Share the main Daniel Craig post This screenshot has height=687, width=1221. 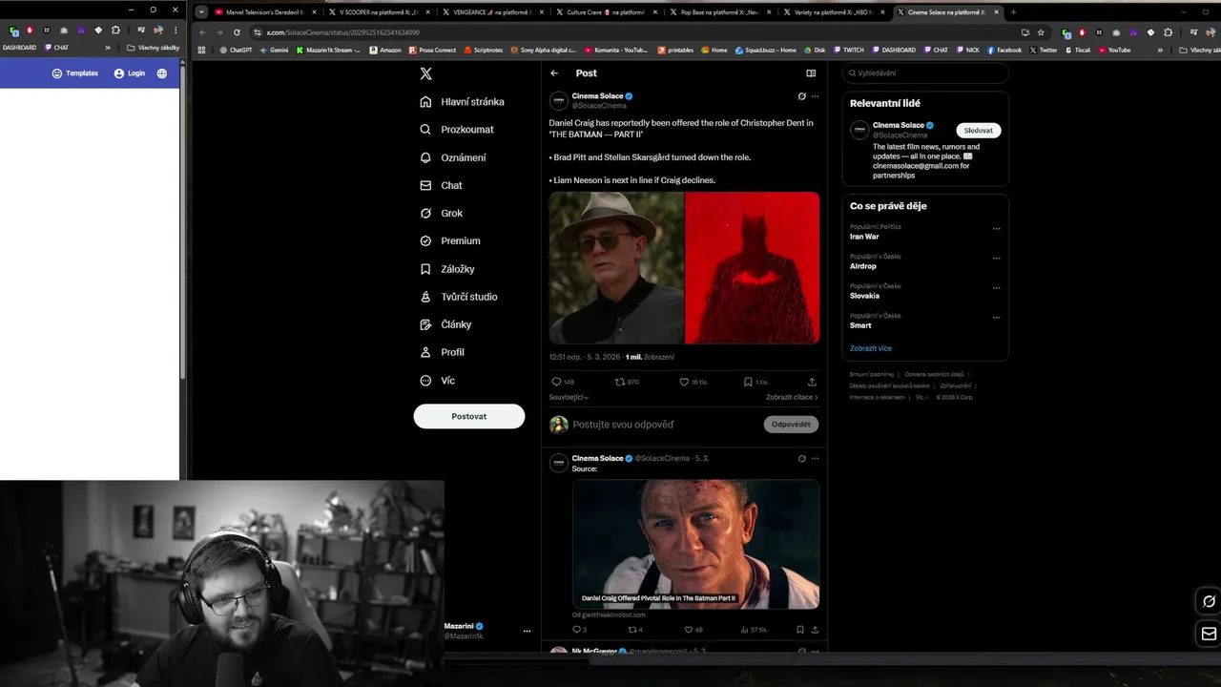812,382
